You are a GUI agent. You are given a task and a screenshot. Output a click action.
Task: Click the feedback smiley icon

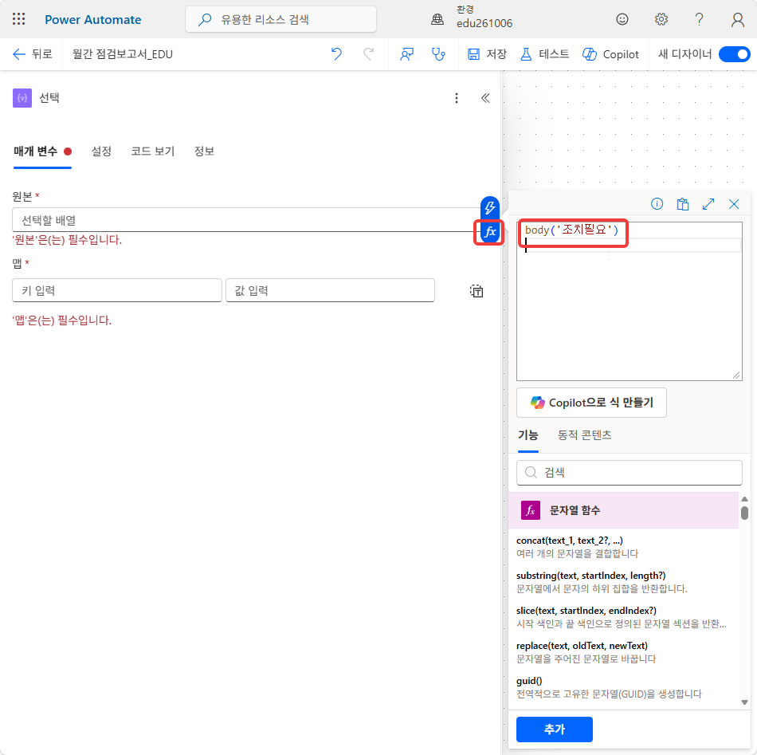(622, 19)
